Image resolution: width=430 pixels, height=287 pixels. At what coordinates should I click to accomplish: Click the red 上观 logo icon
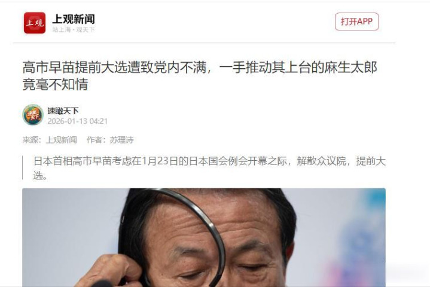35,23
